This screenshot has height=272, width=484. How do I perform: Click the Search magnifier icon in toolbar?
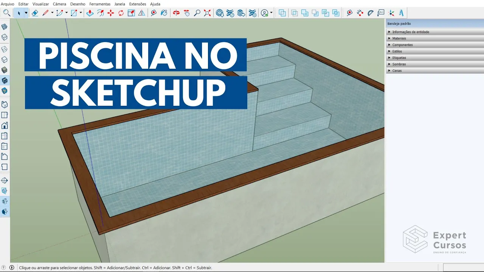click(6, 13)
